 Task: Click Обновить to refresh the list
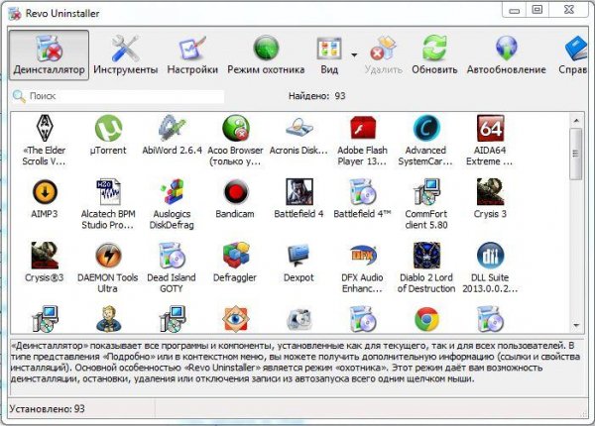click(x=434, y=55)
